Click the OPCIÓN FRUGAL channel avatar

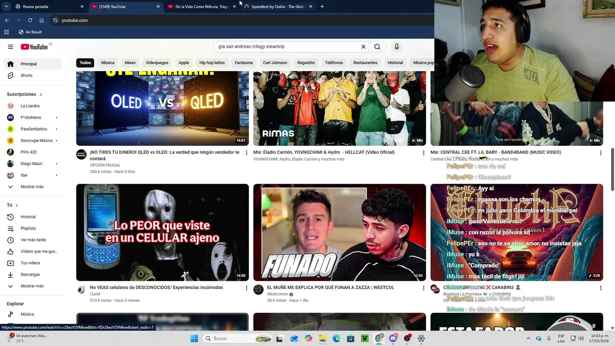click(x=81, y=154)
